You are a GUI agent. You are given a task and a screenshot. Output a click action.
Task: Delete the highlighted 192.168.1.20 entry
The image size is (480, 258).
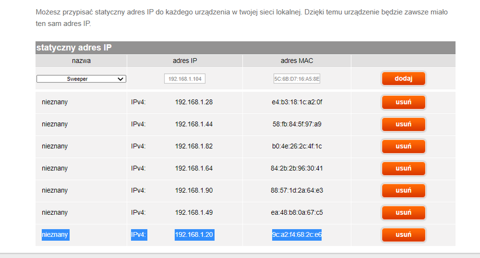(403, 235)
